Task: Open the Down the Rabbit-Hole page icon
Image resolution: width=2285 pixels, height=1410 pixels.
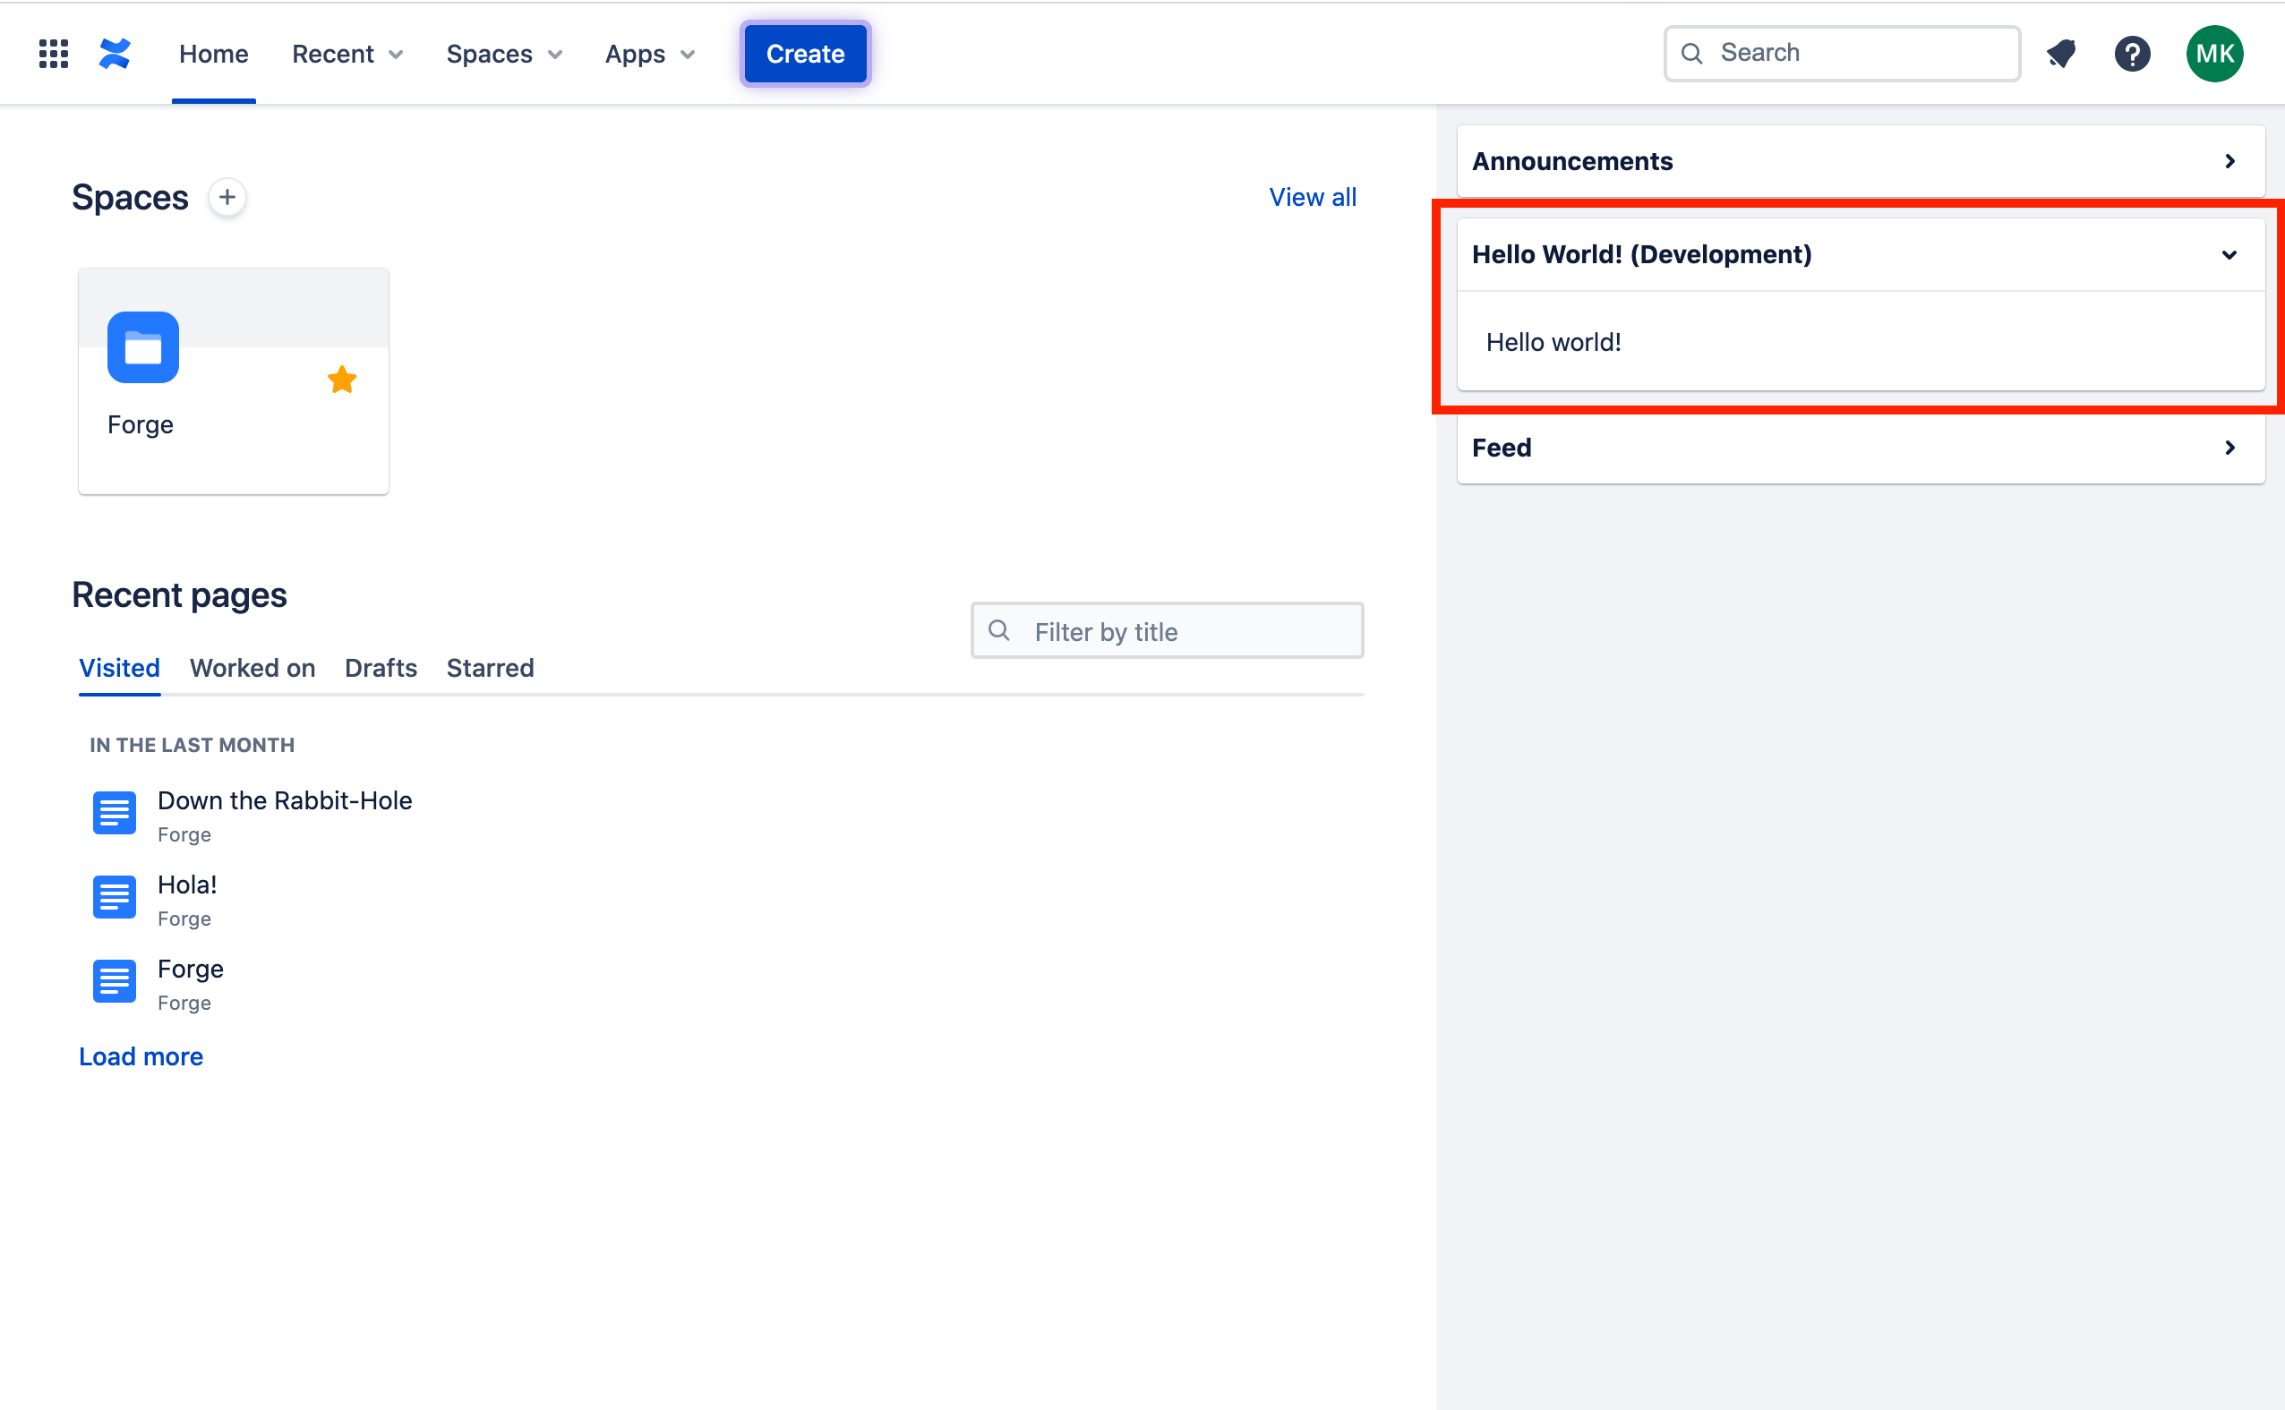Action: 114,812
